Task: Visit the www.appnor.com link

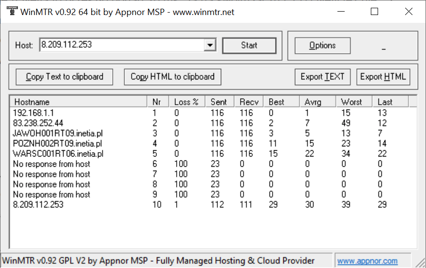Action: pos(367,261)
